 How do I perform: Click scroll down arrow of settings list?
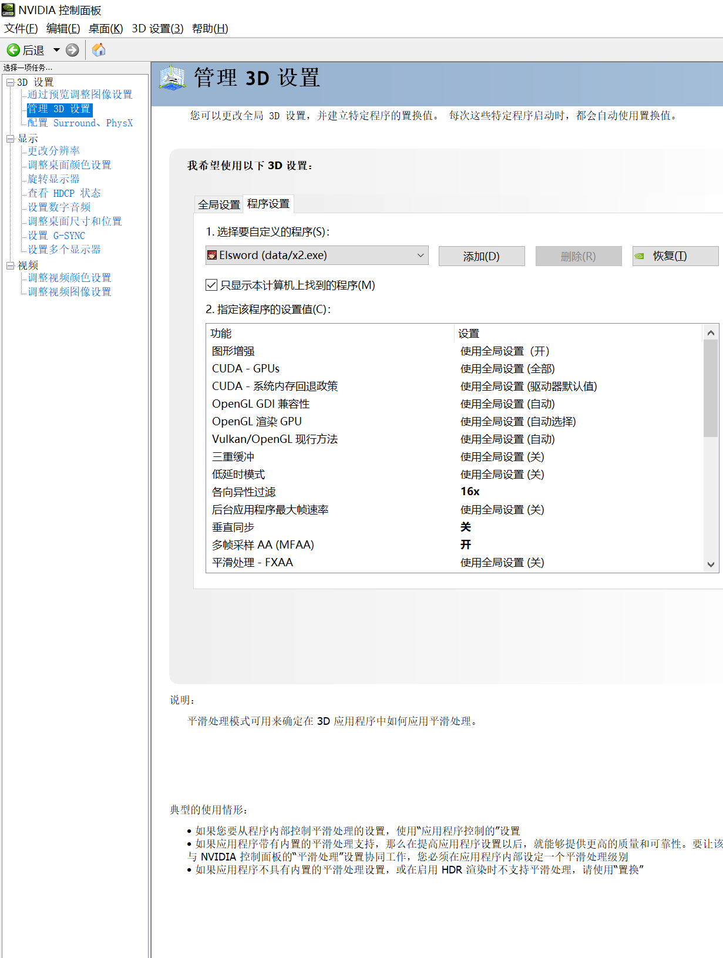click(x=711, y=564)
